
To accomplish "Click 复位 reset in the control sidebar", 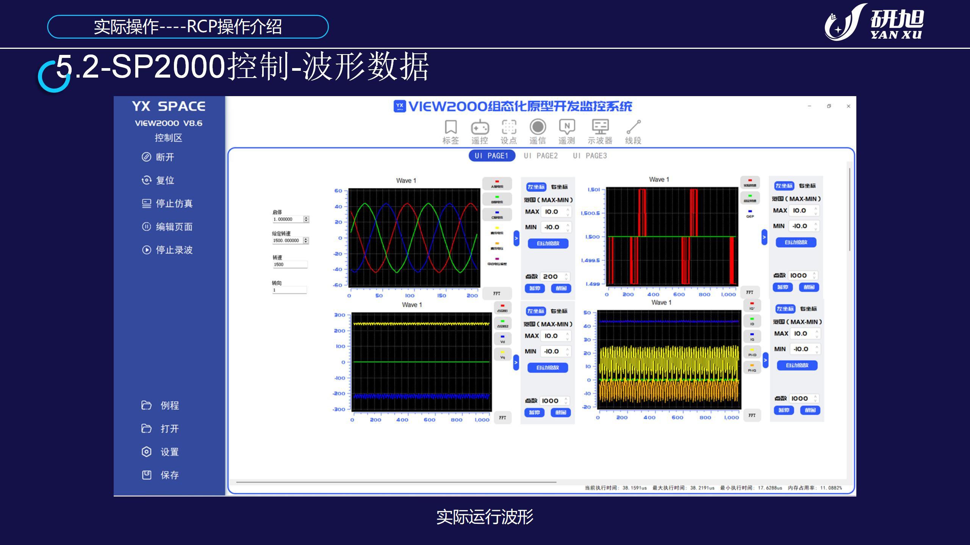I will 158,180.
